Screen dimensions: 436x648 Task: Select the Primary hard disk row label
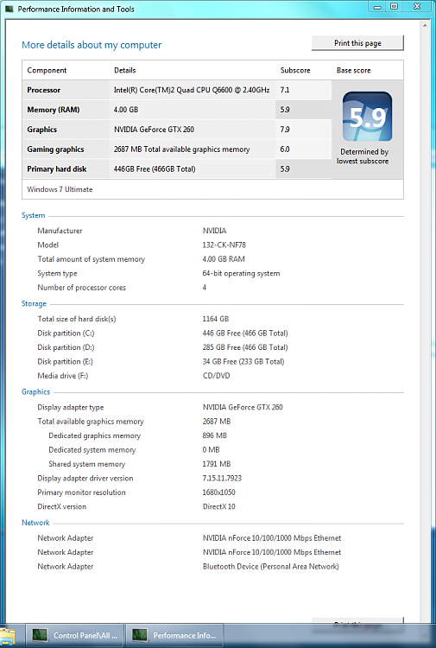coord(57,169)
